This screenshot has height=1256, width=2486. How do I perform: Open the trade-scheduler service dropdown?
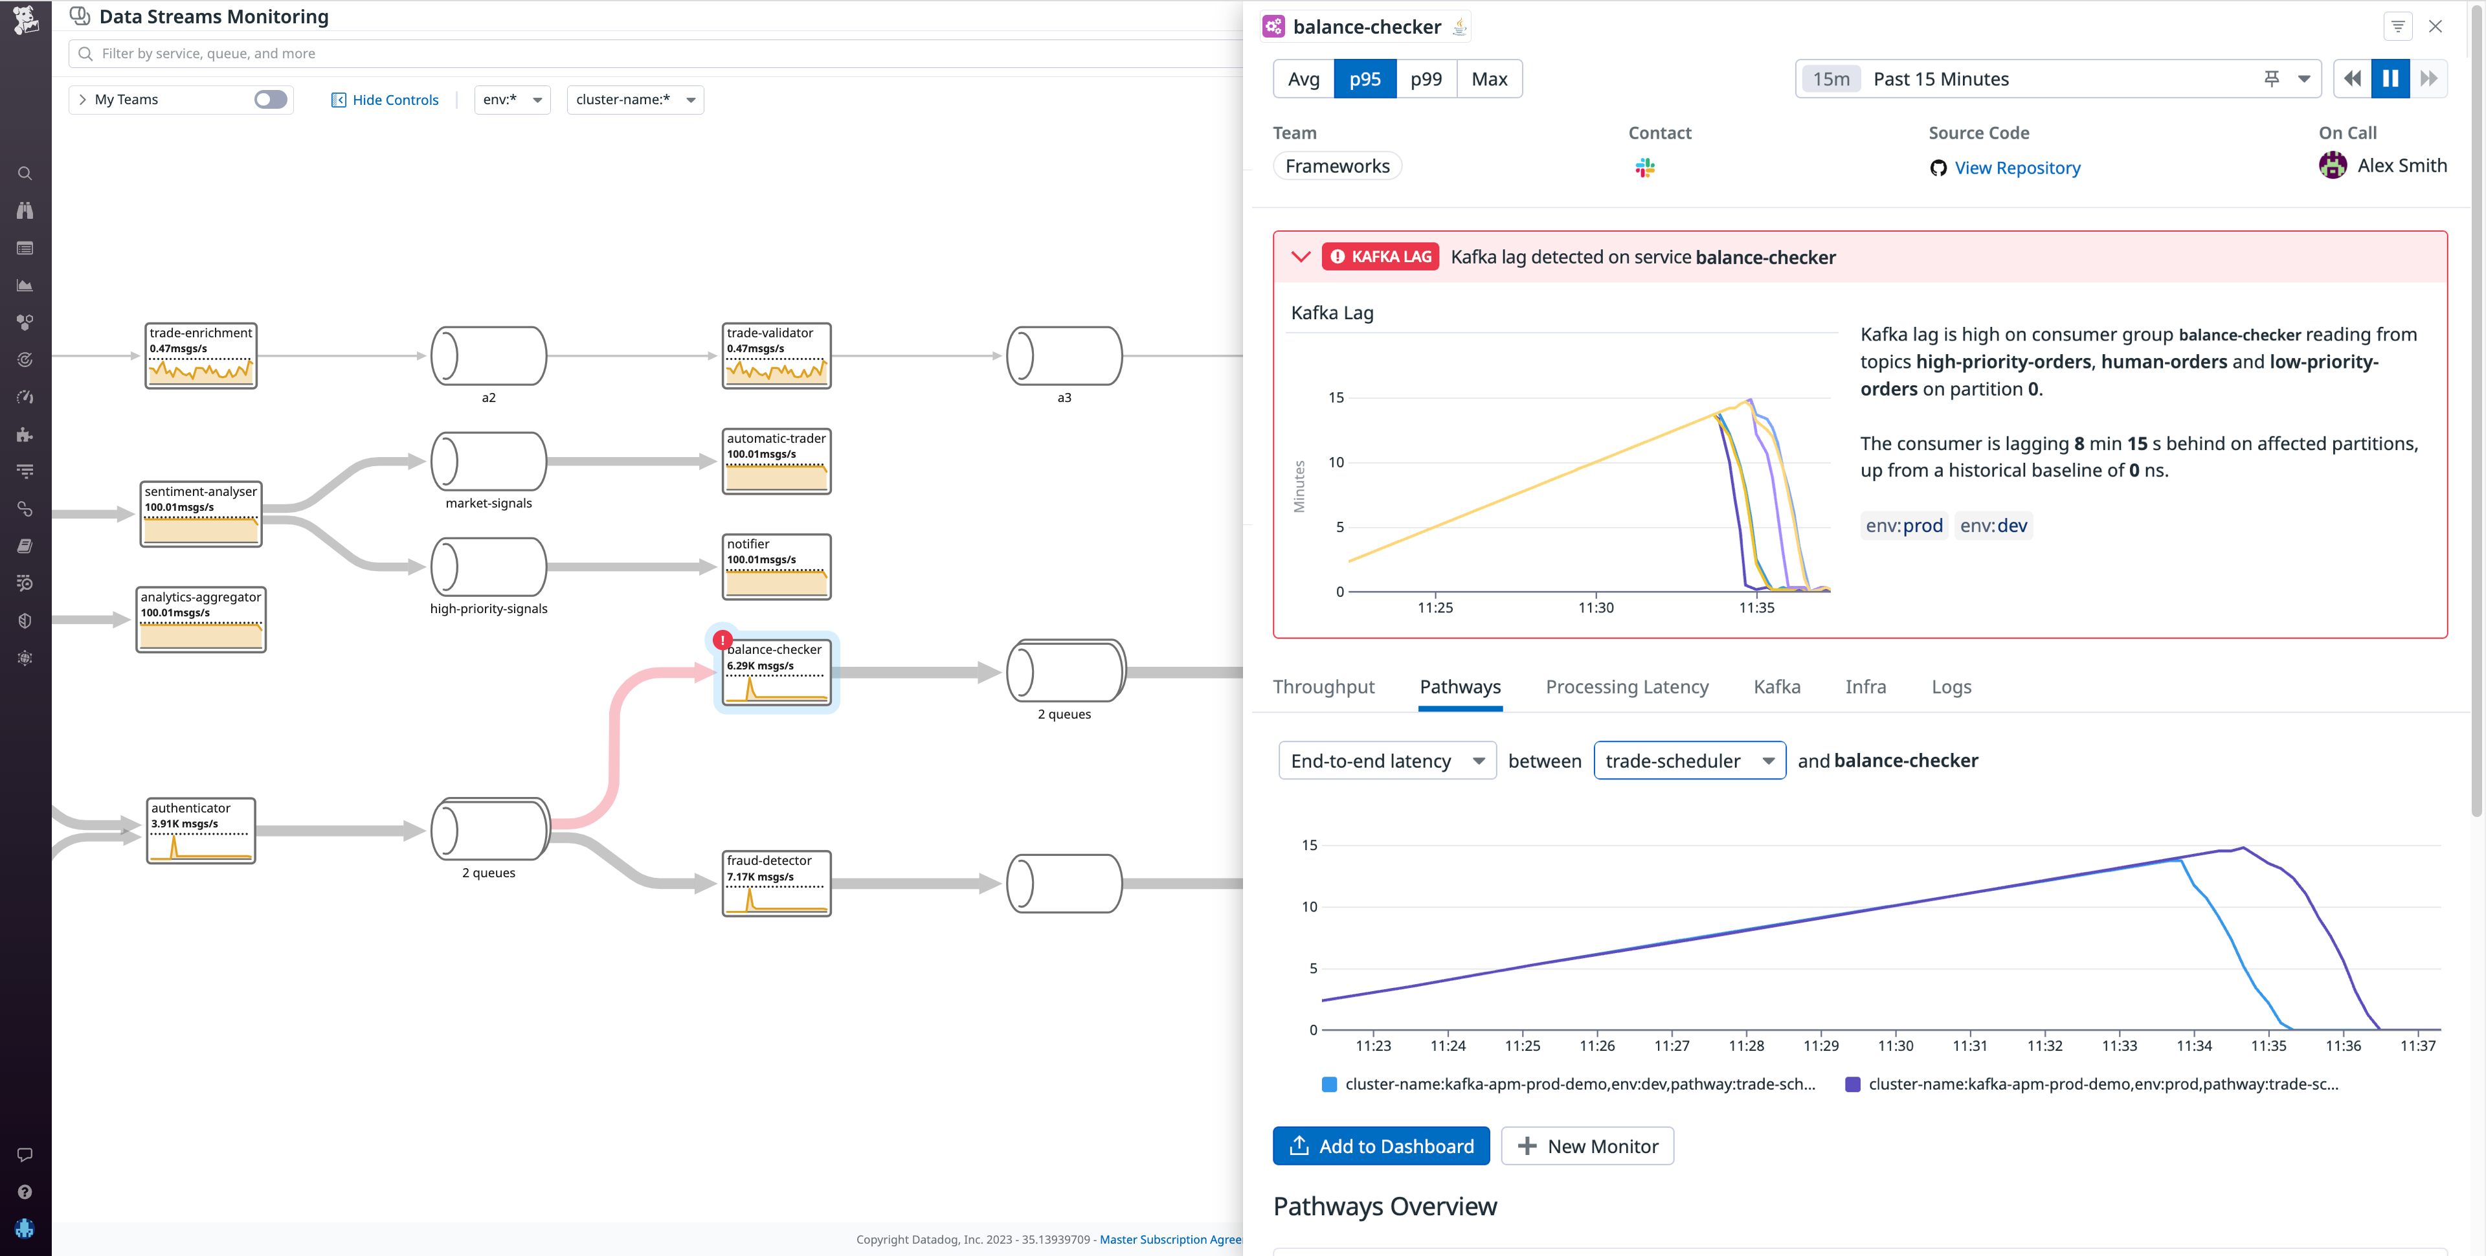tap(1690, 761)
